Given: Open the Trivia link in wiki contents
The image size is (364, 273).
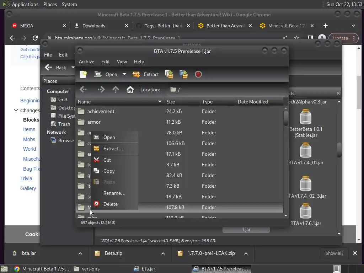Looking at the screenshot, I should 26,178.
